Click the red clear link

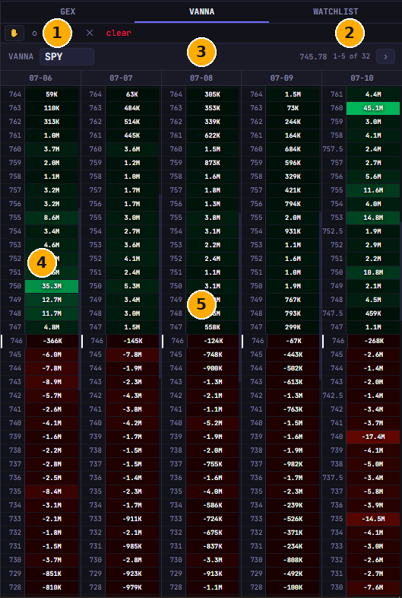pyautogui.click(x=119, y=33)
